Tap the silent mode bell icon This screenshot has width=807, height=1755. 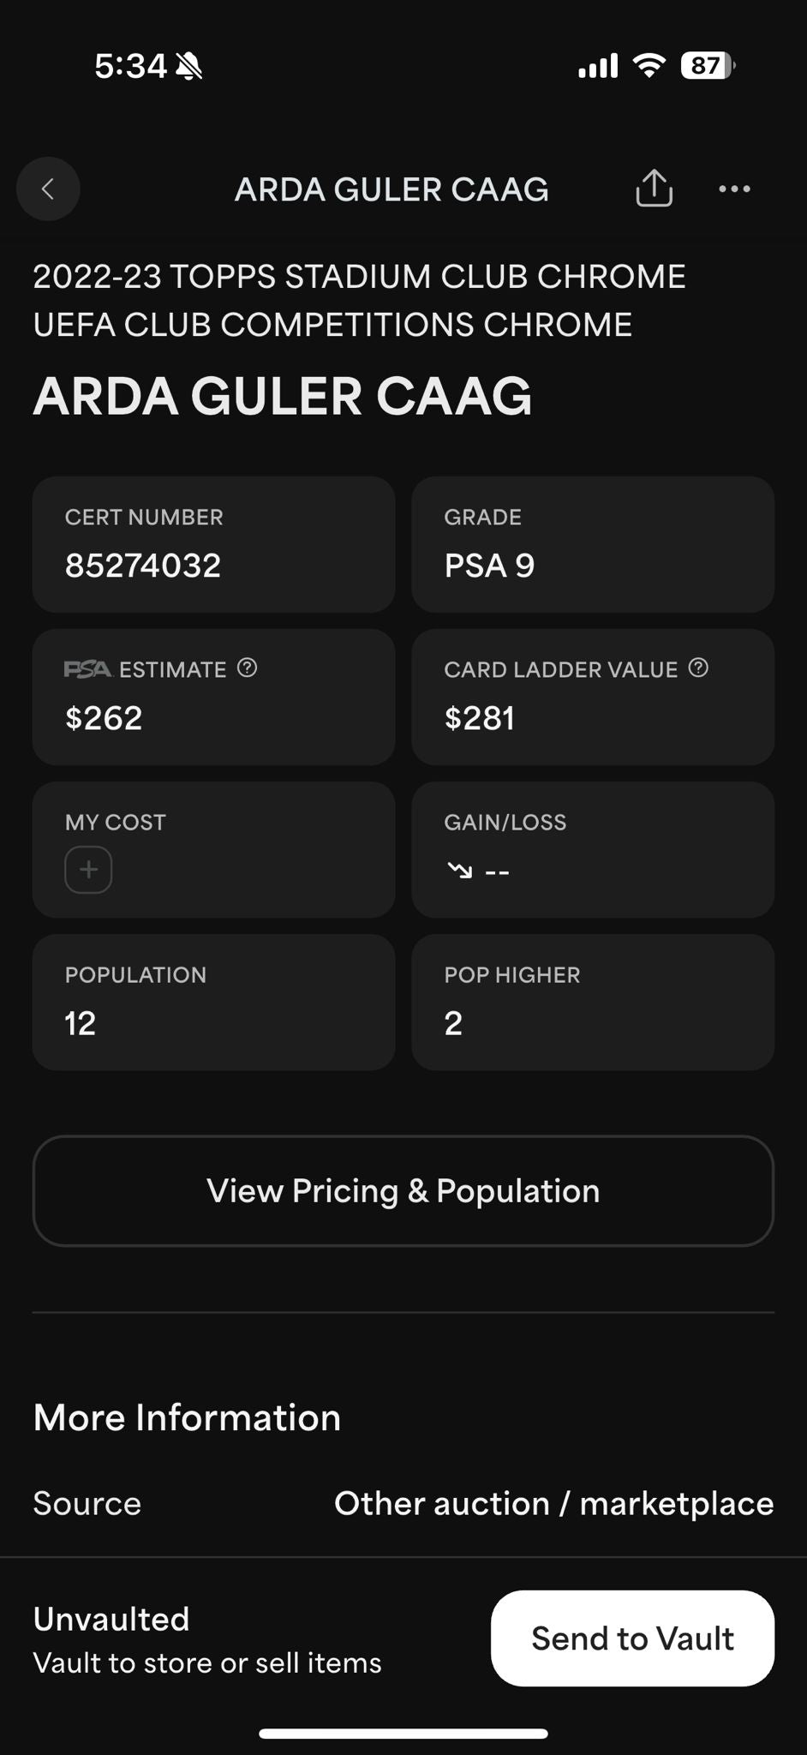pyautogui.click(x=188, y=66)
